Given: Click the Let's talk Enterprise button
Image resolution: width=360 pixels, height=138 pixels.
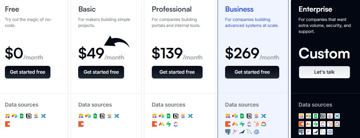Looking at the screenshot, I should (x=324, y=72).
